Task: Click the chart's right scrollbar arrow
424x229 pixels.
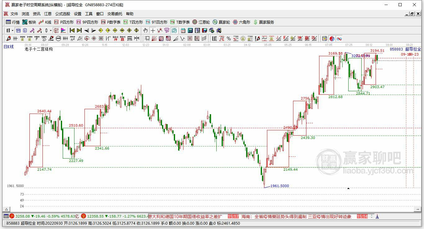Action: (418, 209)
